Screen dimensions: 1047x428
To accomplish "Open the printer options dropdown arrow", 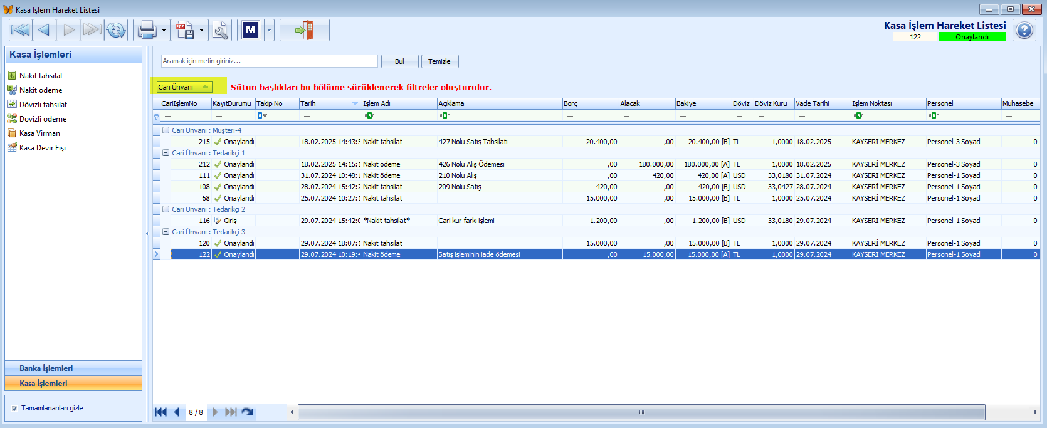I will tap(164, 30).
